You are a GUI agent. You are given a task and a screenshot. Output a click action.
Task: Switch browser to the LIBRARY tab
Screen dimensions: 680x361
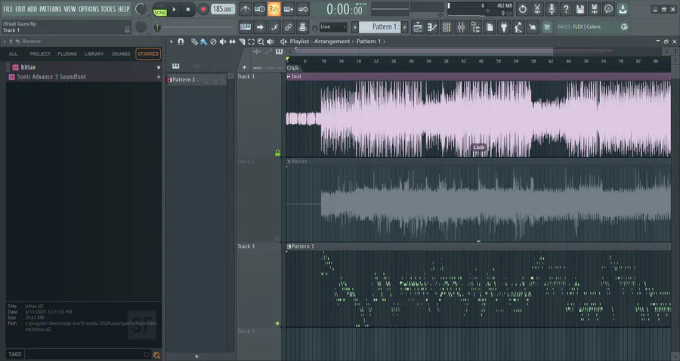tap(94, 54)
